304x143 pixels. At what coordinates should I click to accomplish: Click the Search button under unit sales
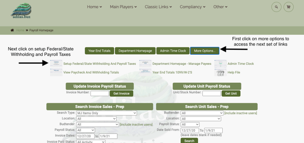pos(189,141)
